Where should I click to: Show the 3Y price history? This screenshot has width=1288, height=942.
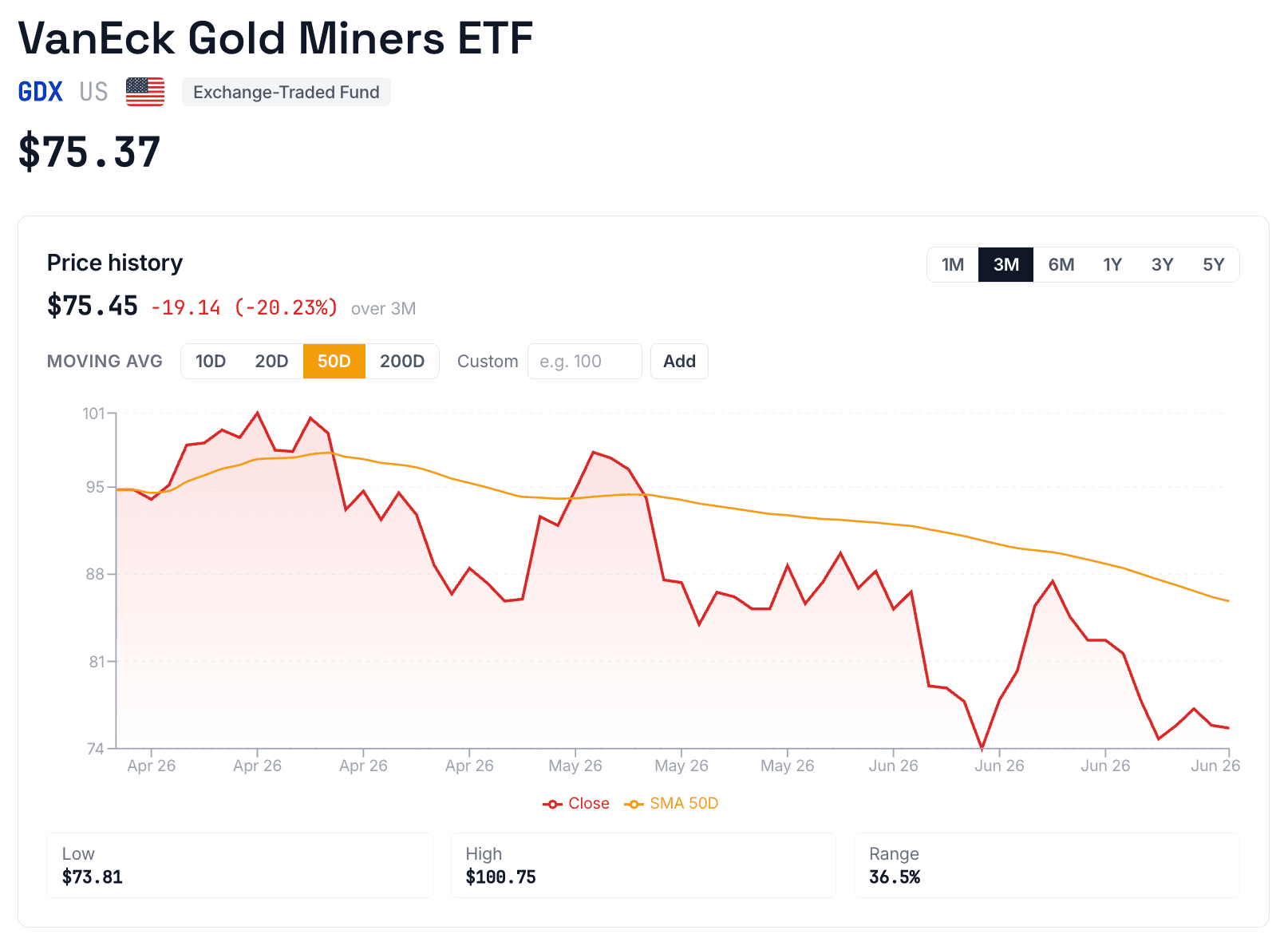click(1162, 265)
